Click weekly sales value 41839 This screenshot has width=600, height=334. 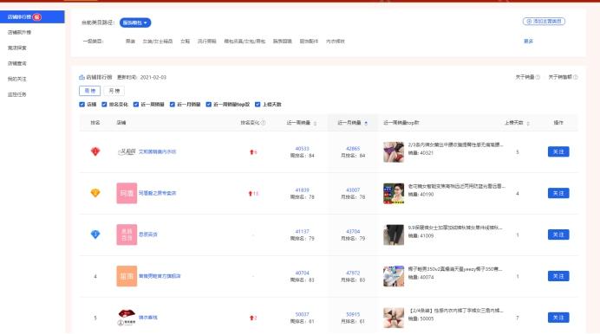(x=302, y=190)
